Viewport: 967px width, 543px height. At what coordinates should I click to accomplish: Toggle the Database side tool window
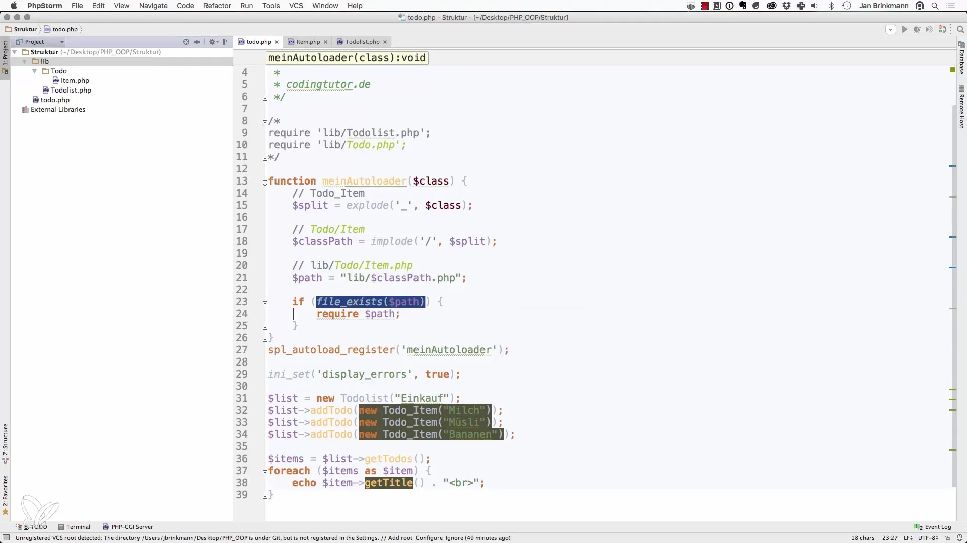coord(961,58)
